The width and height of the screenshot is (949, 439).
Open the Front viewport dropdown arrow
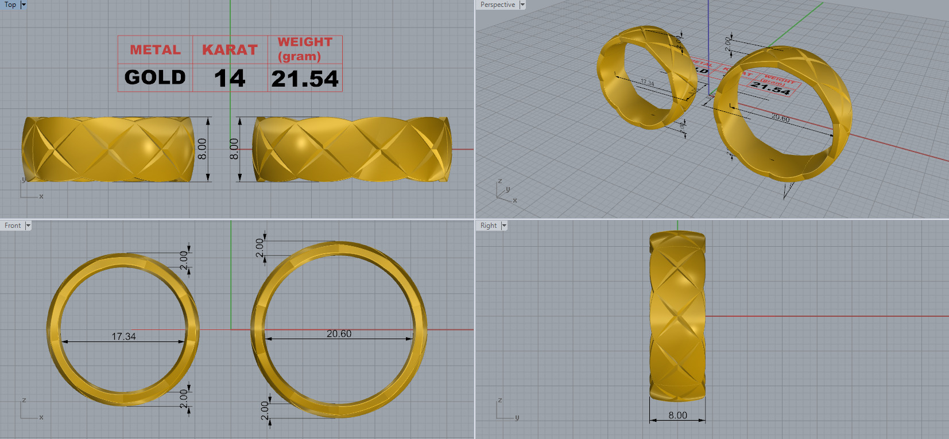(x=28, y=226)
